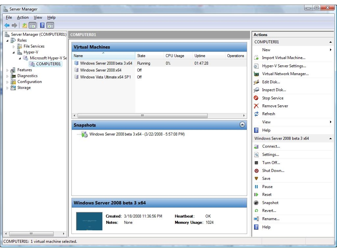Click the red X Remove Server icon
This screenshot has height=252, width=337.
256,106
